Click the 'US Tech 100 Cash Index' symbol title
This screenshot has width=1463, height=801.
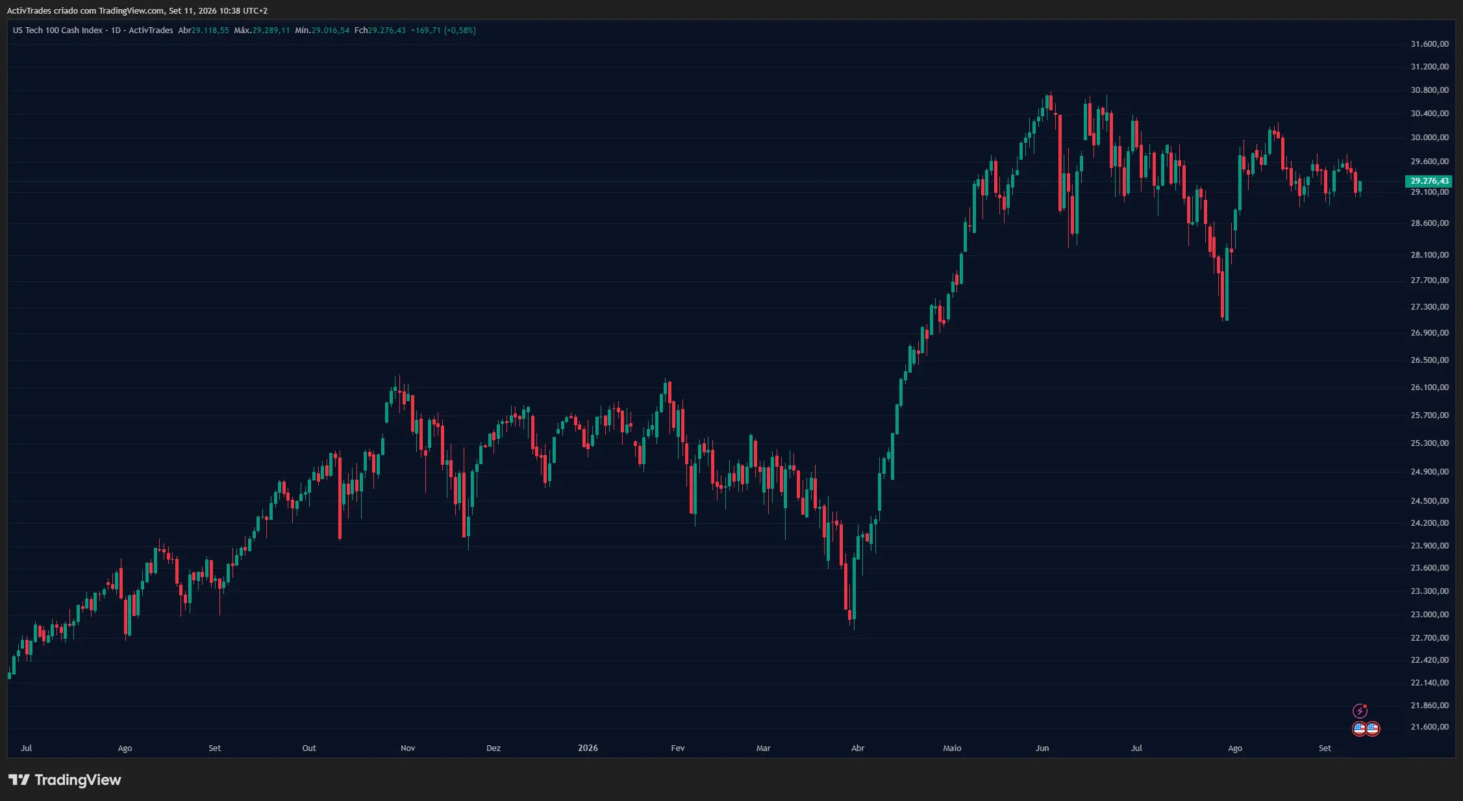pos(58,31)
